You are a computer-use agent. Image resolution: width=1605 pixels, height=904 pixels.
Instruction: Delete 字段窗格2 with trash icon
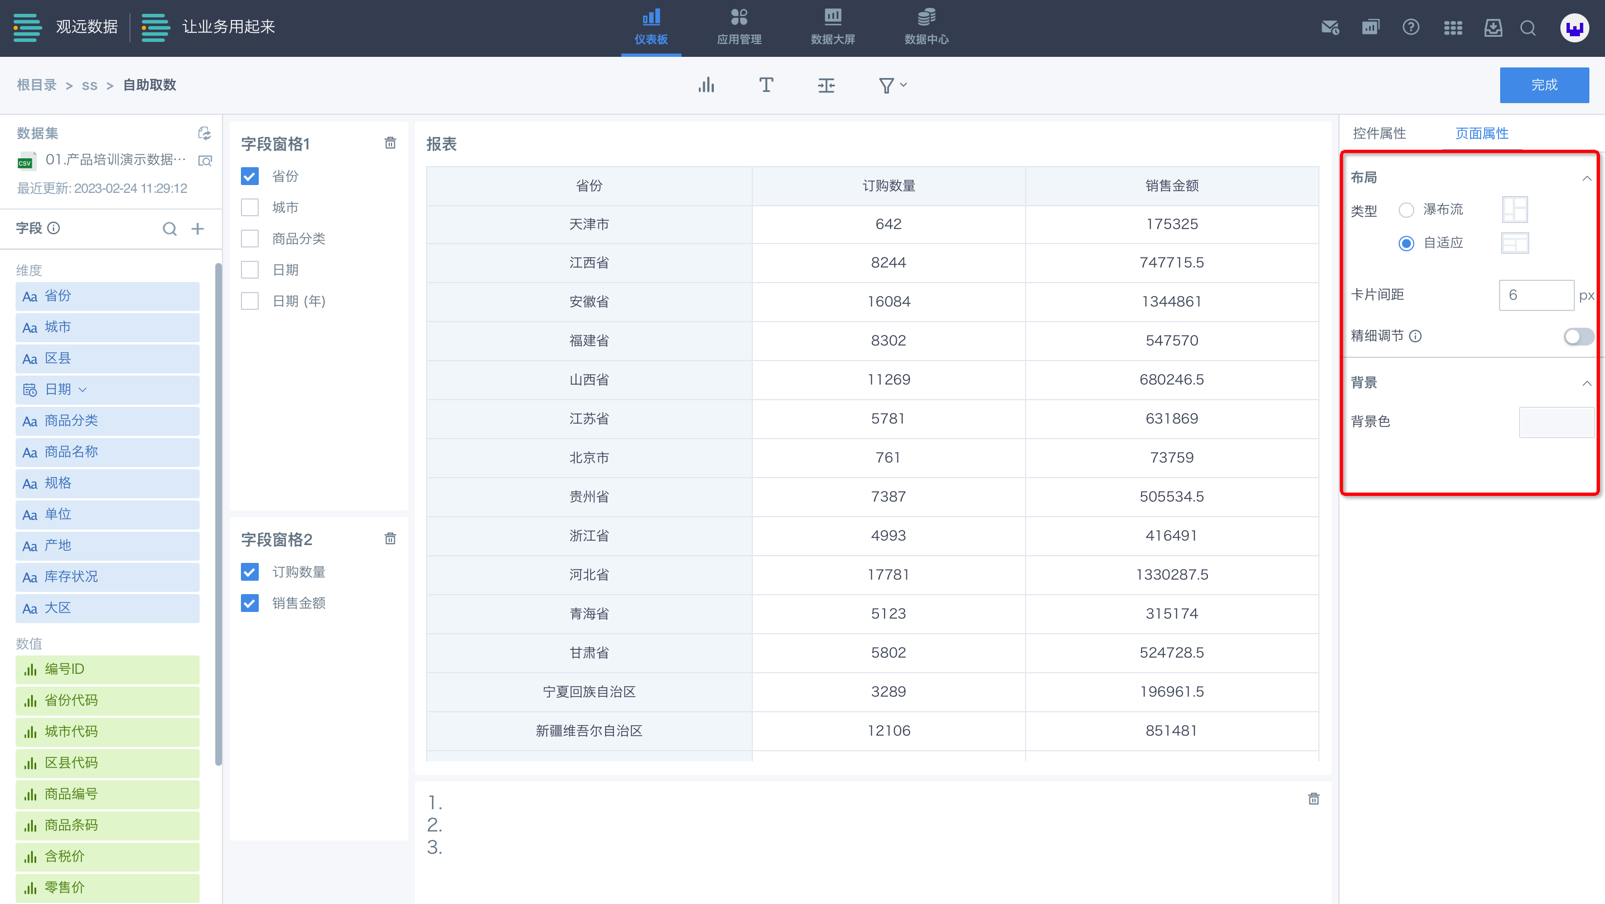coord(390,538)
